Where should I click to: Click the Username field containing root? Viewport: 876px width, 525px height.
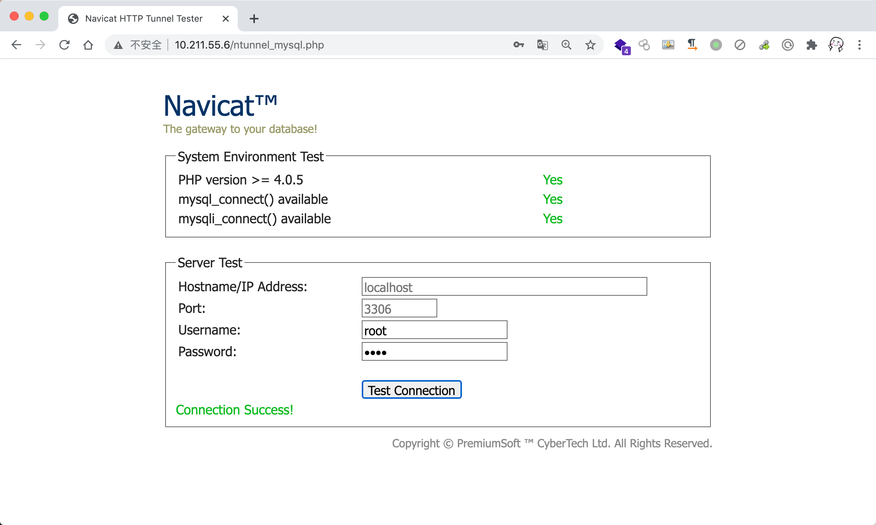(434, 330)
